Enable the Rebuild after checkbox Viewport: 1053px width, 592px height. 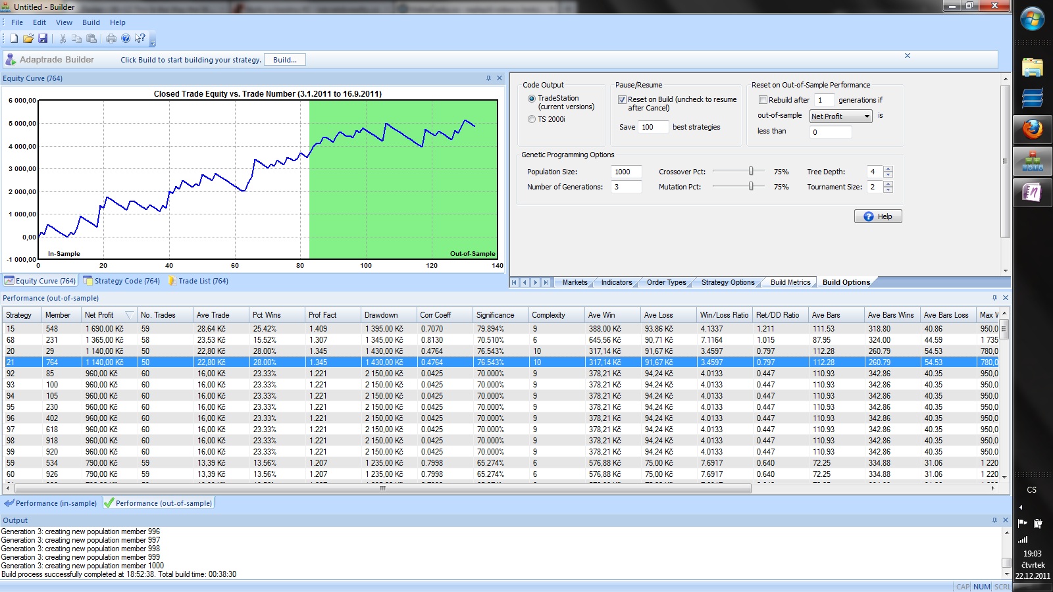(x=763, y=100)
